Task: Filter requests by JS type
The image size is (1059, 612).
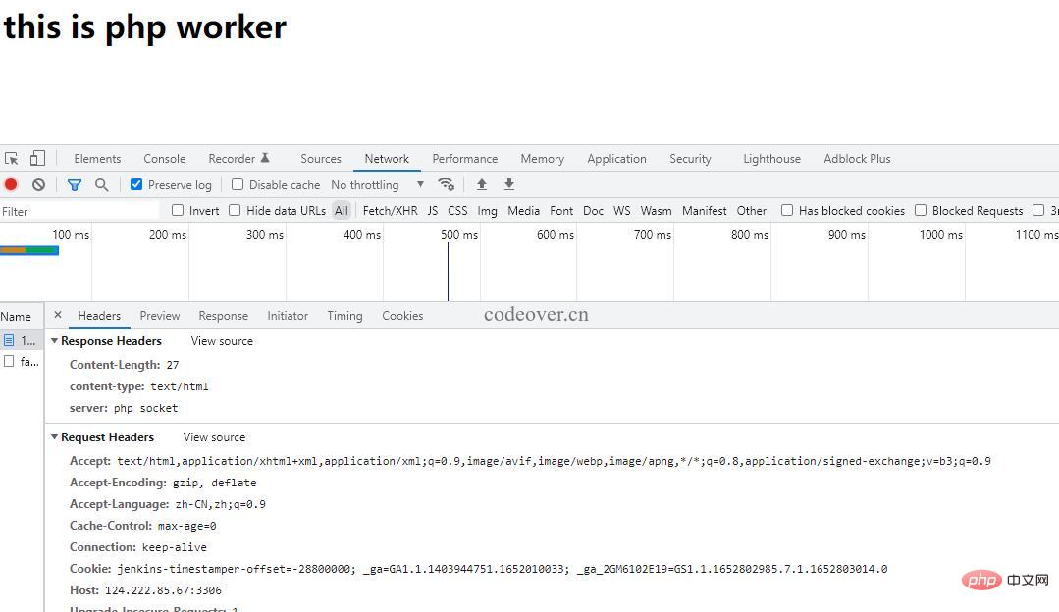Action: (433, 211)
